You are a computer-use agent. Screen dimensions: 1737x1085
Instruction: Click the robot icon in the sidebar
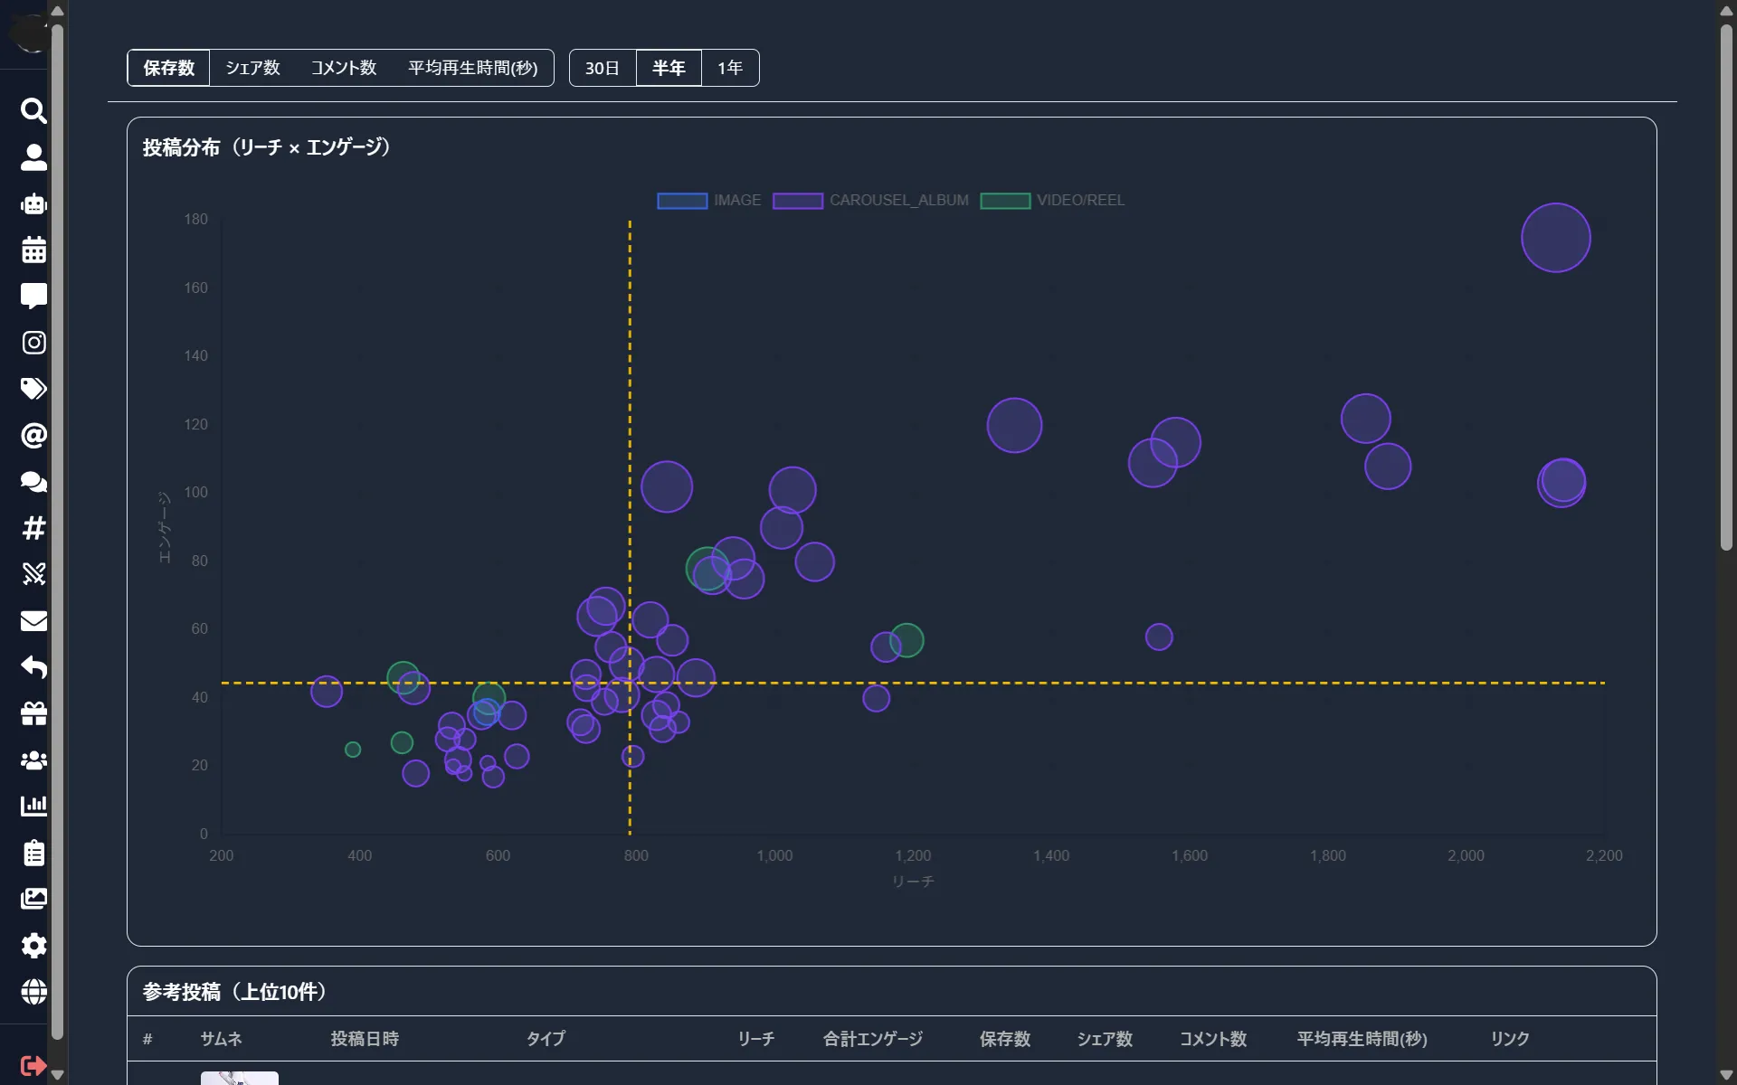[33, 203]
